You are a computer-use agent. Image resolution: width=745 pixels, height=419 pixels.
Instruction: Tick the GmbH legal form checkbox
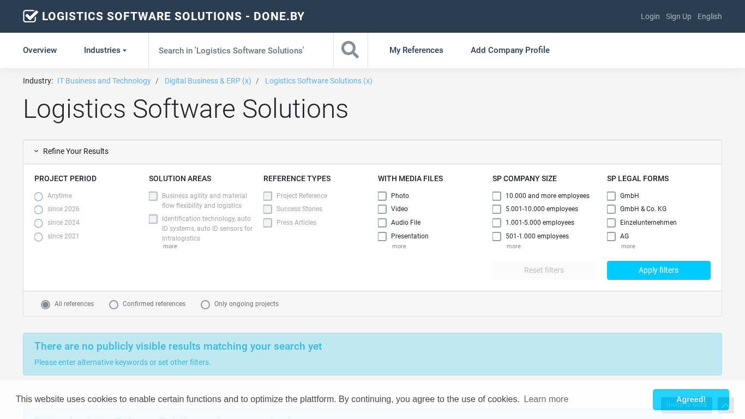(611, 196)
